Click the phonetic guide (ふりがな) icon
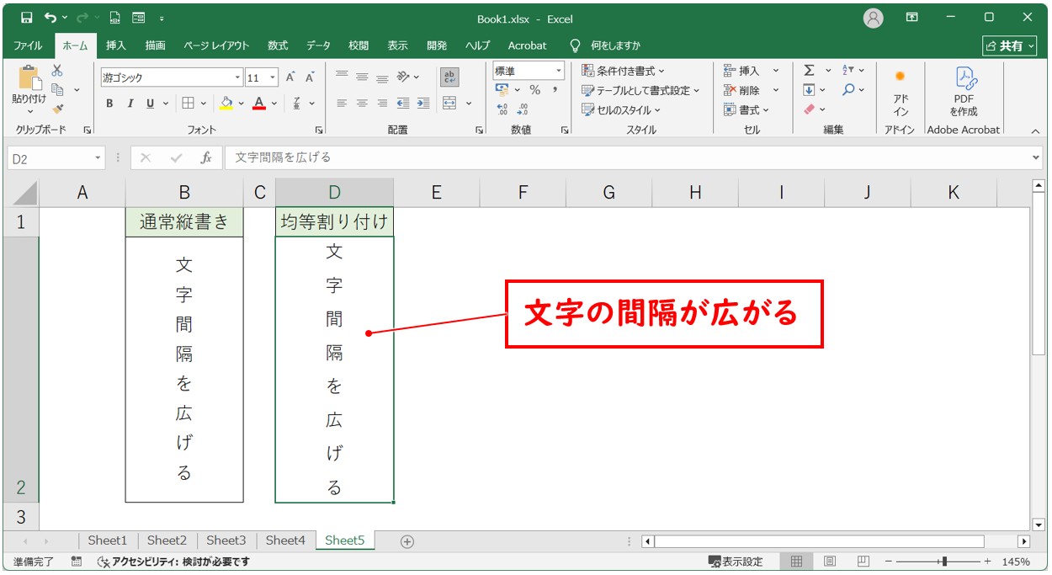 (297, 104)
